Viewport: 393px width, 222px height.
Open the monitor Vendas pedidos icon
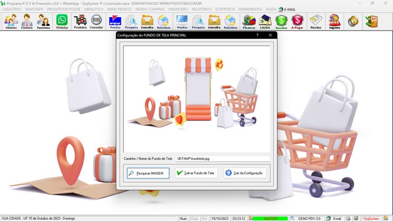tap(182, 22)
